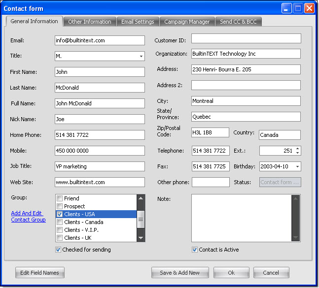
Task: Toggle the Checked for sending checkbox
Action: [58, 250]
